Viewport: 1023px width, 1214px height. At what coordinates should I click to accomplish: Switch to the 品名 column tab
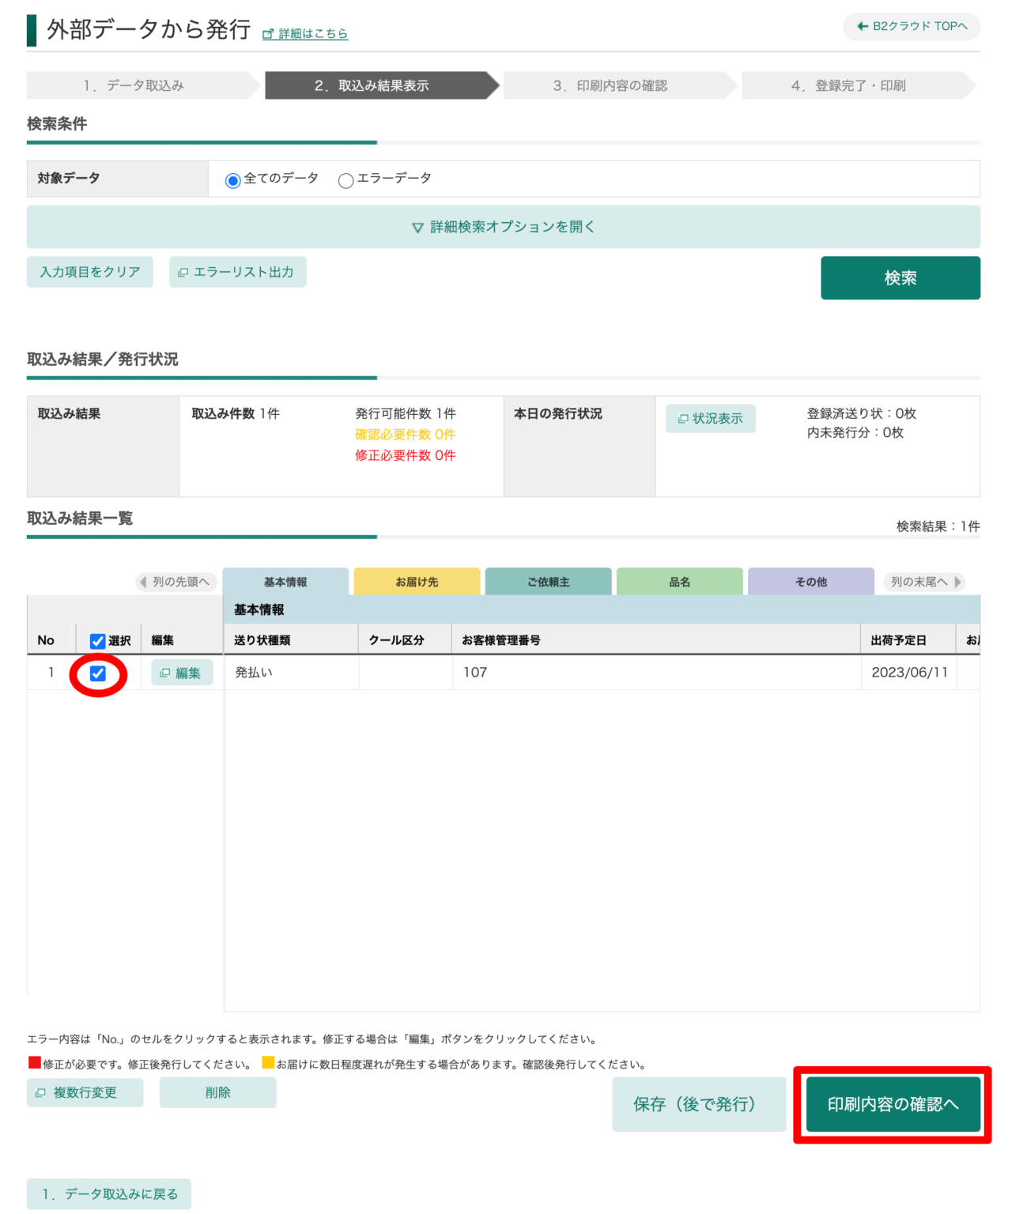click(678, 581)
